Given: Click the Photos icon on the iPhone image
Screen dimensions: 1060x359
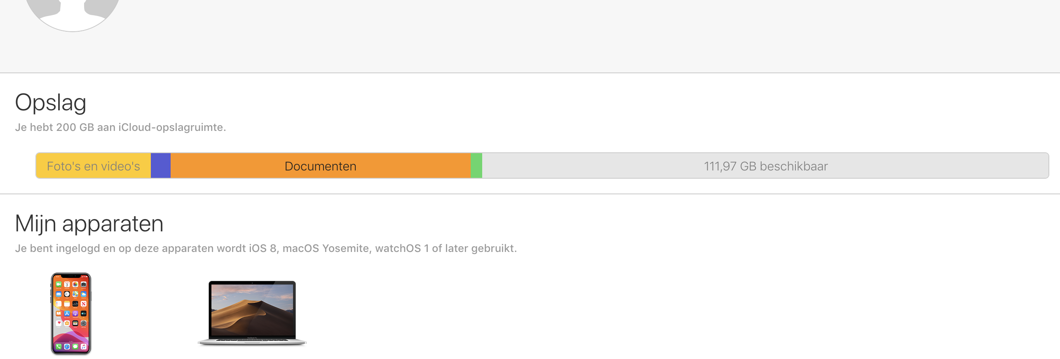Looking at the screenshot, I should point(75,284).
